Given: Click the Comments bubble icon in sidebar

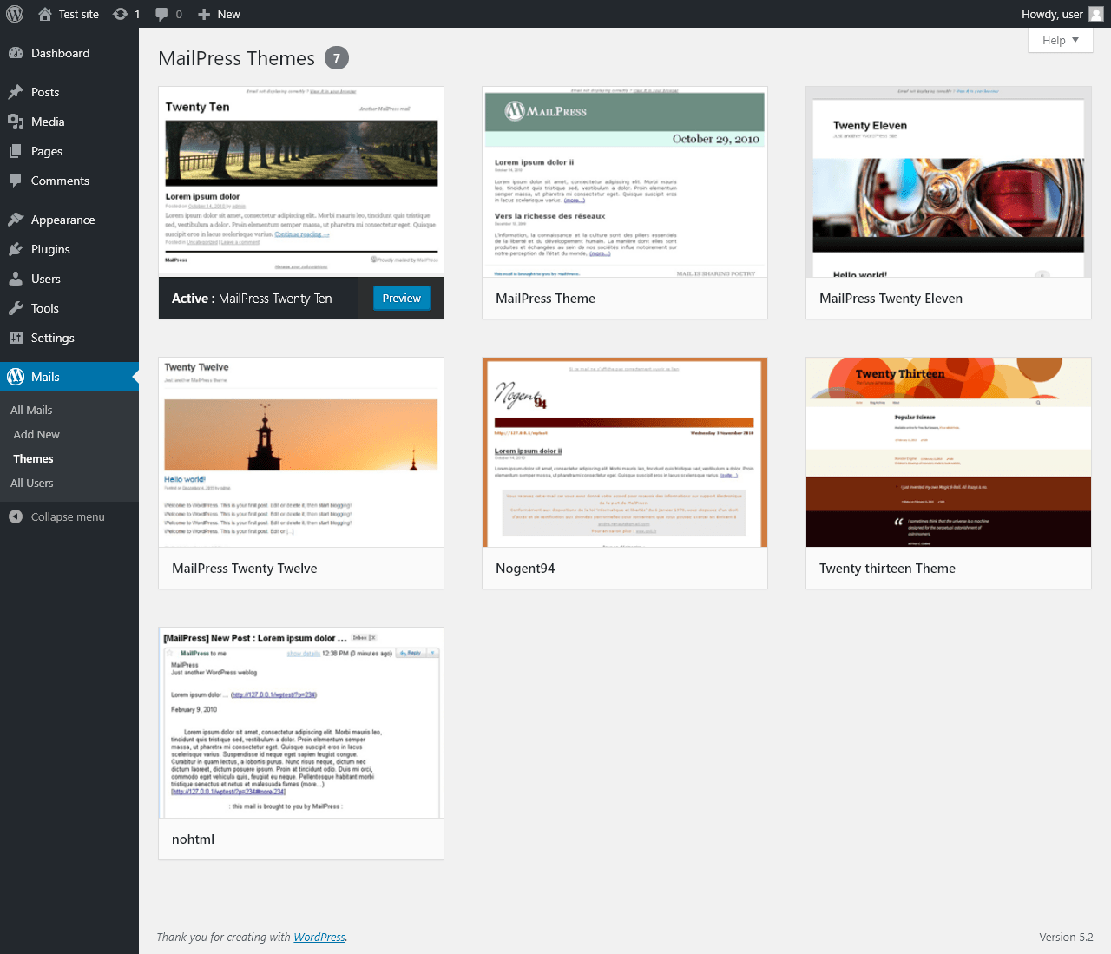Looking at the screenshot, I should [x=16, y=181].
